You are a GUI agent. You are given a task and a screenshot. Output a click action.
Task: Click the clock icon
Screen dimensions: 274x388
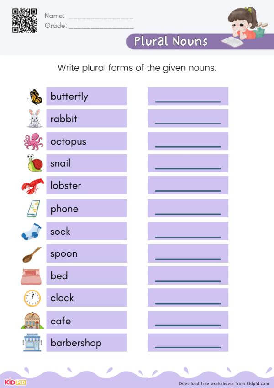[x=32, y=298]
